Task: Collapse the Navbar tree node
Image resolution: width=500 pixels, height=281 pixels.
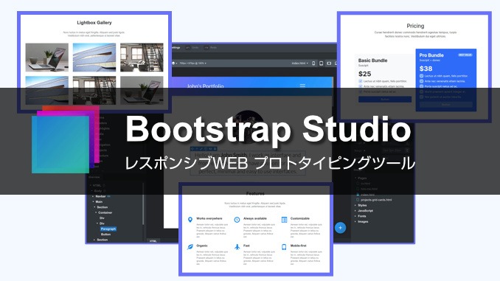Action: (93, 196)
